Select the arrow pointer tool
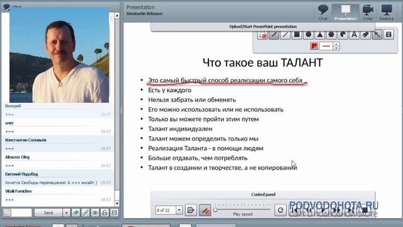This screenshot has width=403, height=227. [377, 35]
